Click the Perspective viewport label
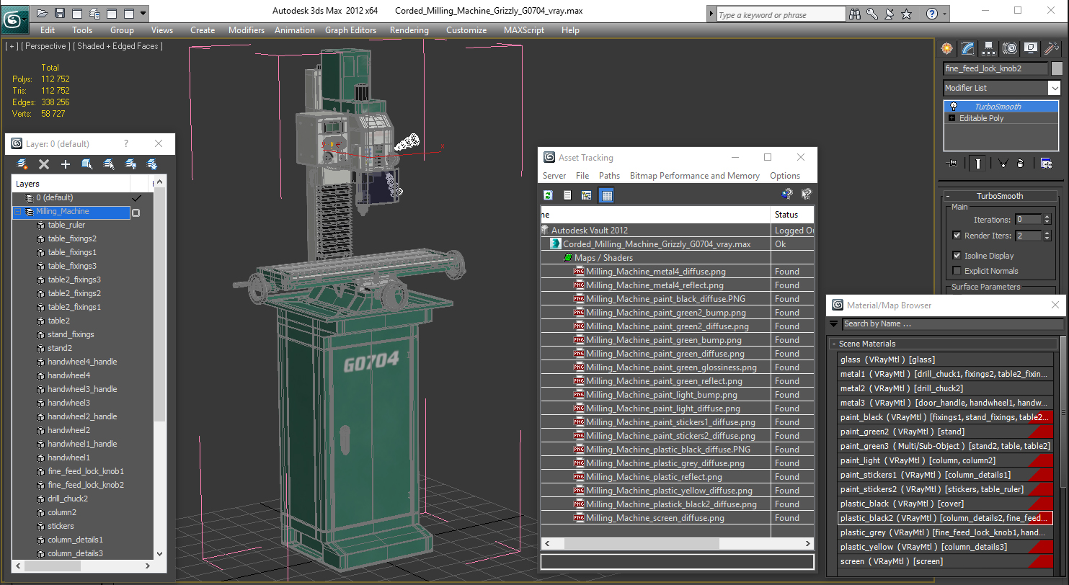 tap(46, 46)
